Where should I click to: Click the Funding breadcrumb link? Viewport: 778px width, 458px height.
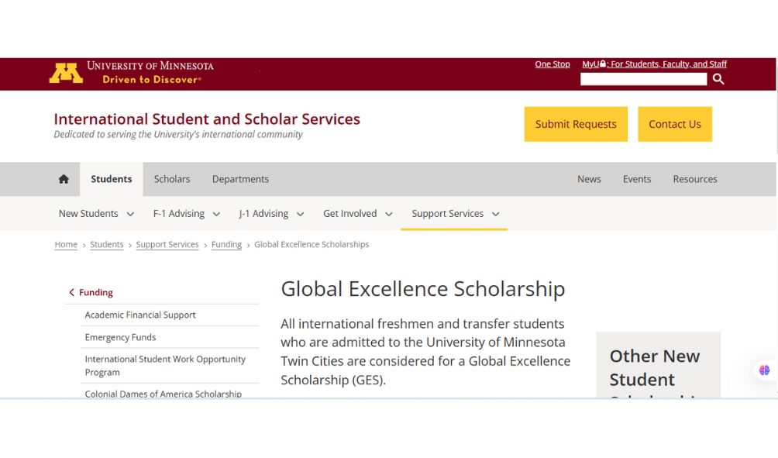226,244
